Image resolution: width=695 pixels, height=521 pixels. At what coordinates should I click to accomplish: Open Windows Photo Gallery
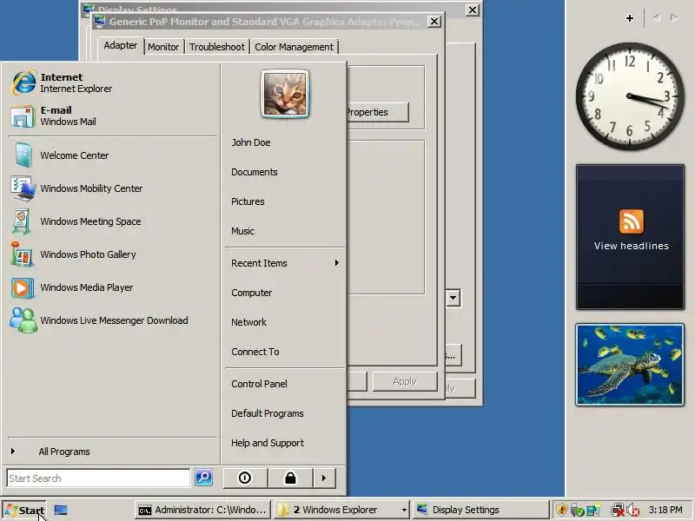tap(113, 254)
